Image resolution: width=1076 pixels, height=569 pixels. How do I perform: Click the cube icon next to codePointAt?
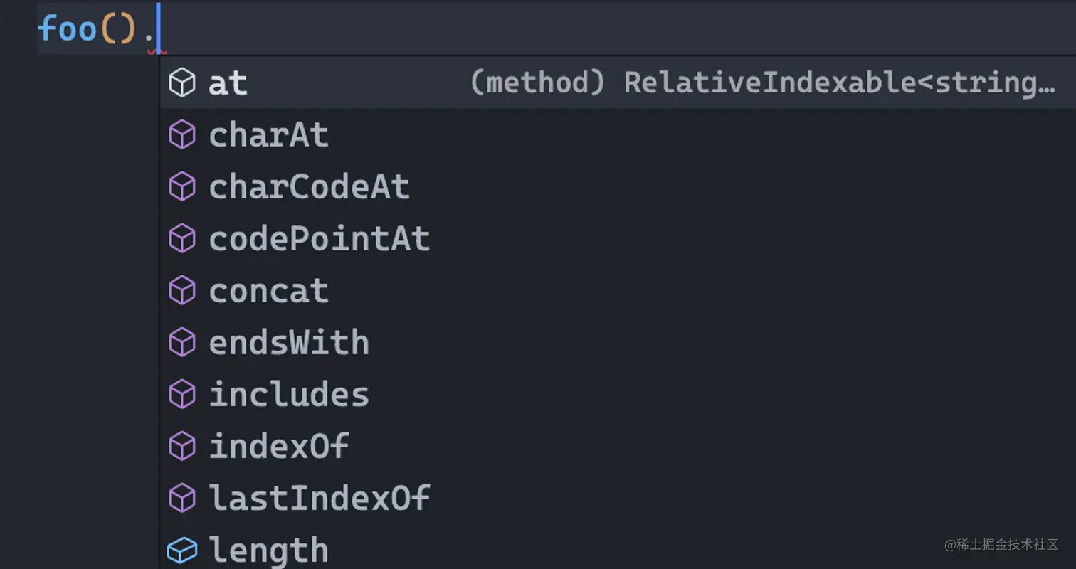pyautogui.click(x=182, y=239)
